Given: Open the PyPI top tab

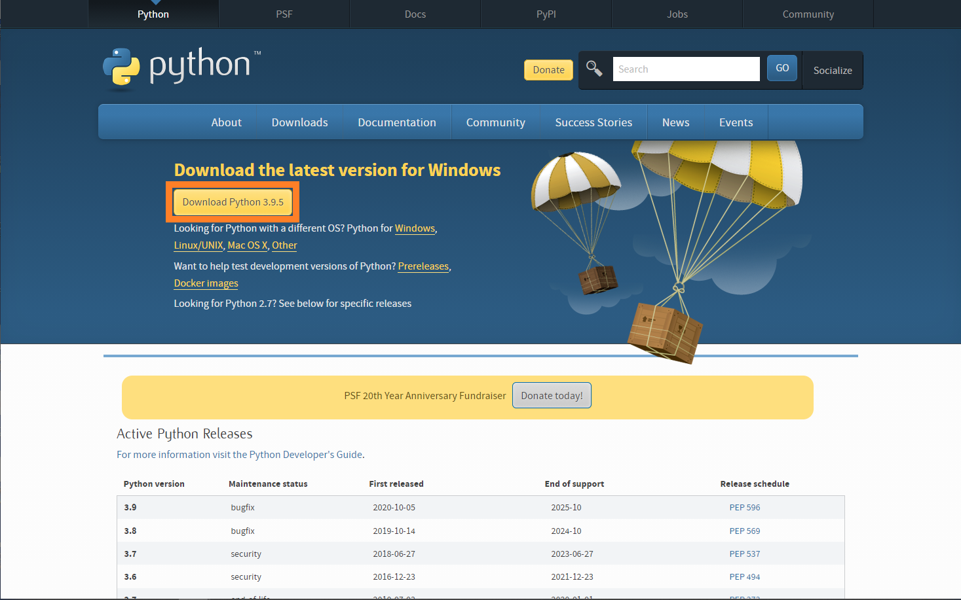Looking at the screenshot, I should [546, 14].
